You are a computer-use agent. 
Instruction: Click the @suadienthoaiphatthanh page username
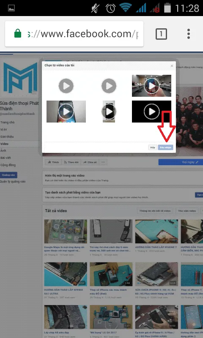[17, 114]
